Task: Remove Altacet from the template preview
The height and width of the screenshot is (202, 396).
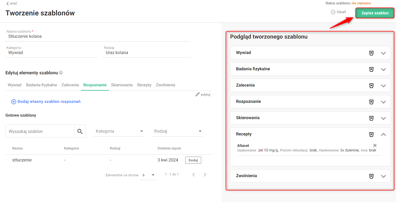Action: coord(375,145)
